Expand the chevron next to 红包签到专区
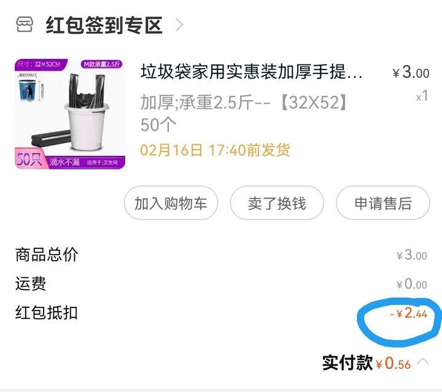Viewport: 442px width, 392px height. 179,25
